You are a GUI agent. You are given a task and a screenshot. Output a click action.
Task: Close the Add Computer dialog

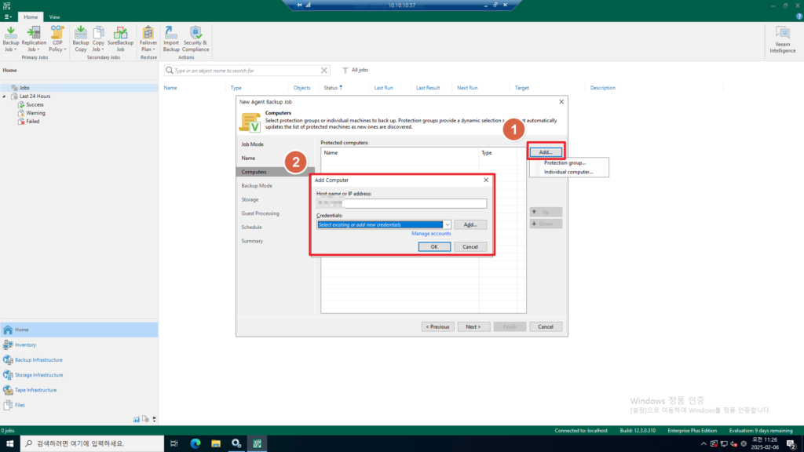(486, 180)
